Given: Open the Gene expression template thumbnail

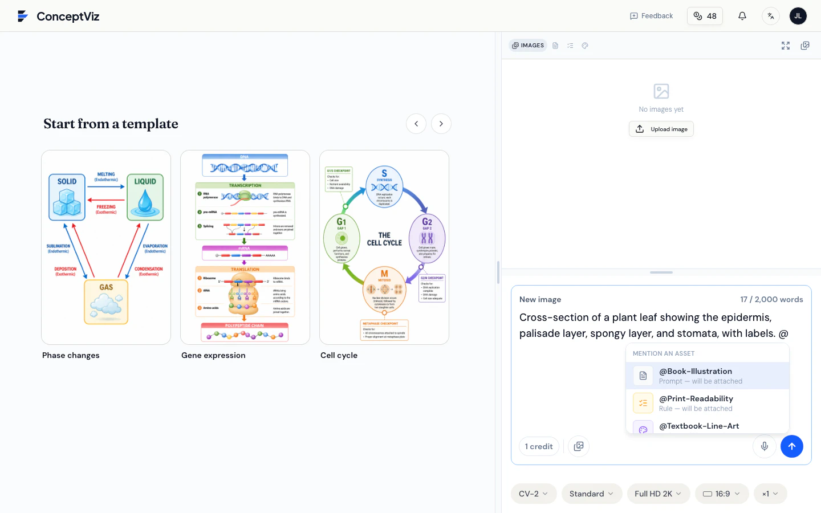Looking at the screenshot, I should 245,247.
